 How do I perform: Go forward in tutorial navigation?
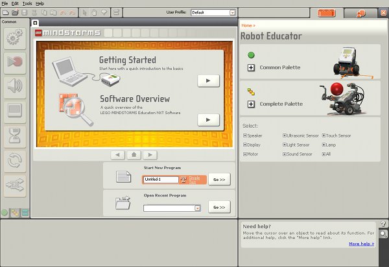pos(150,155)
